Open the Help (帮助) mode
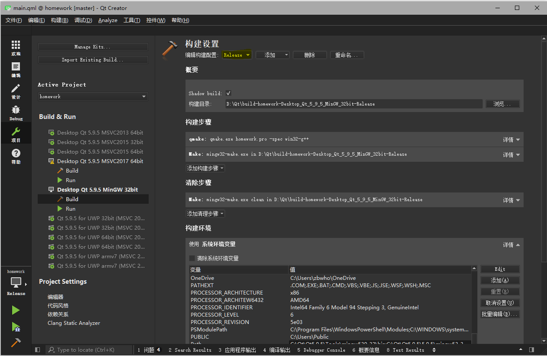This screenshot has height=356, width=547. click(16, 156)
